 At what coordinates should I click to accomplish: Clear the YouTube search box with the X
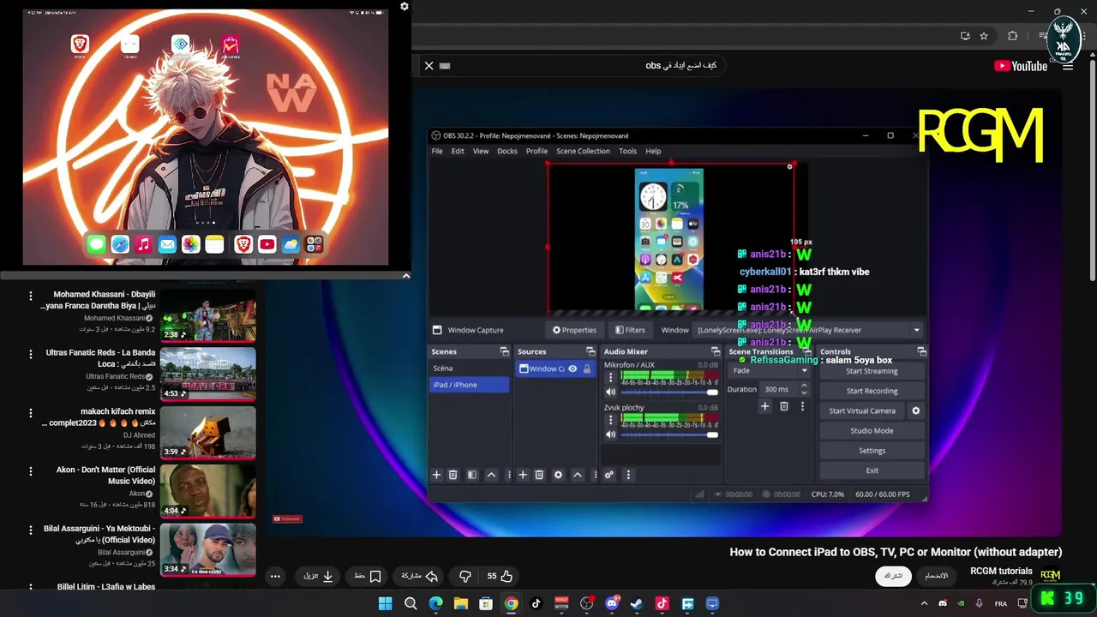[429, 66]
